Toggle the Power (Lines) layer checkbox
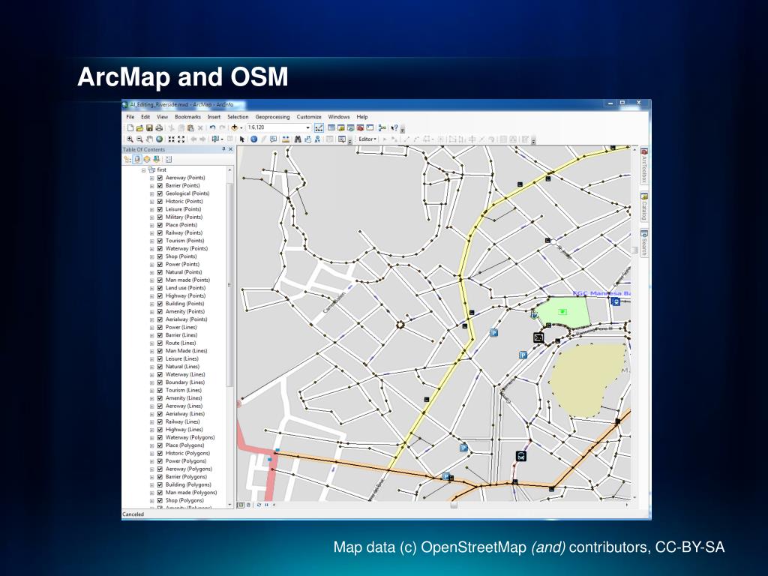The height and width of the screenshot is (576, 768). (160, 327)
